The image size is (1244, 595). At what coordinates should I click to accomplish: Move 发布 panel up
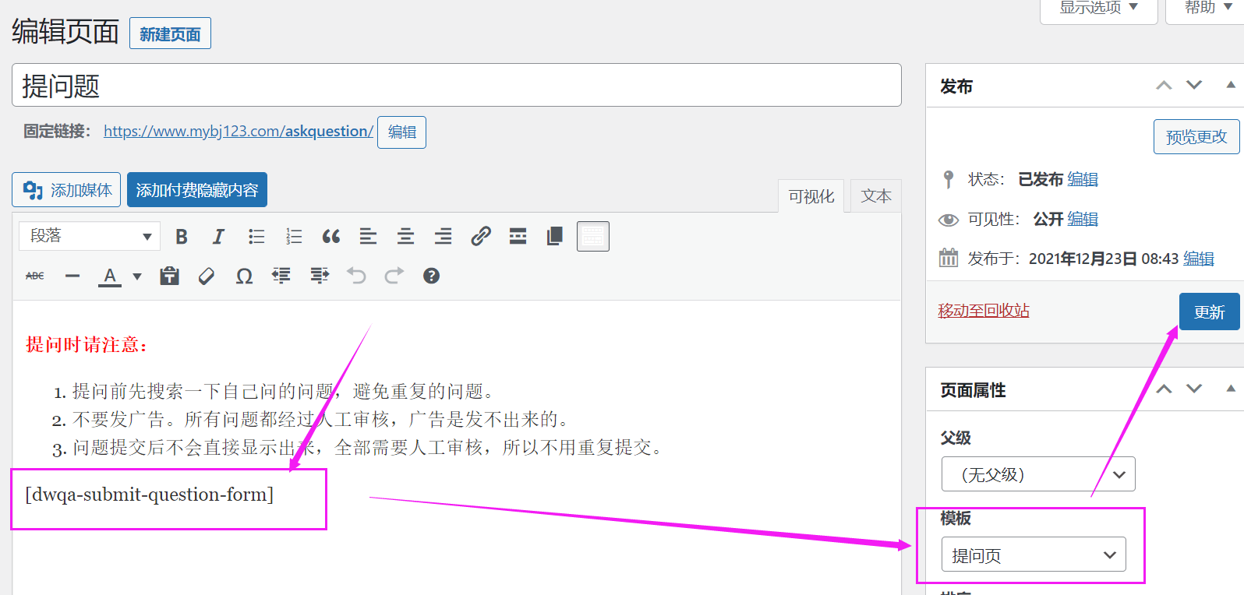pyautogui.click(x=1164, y=86)
